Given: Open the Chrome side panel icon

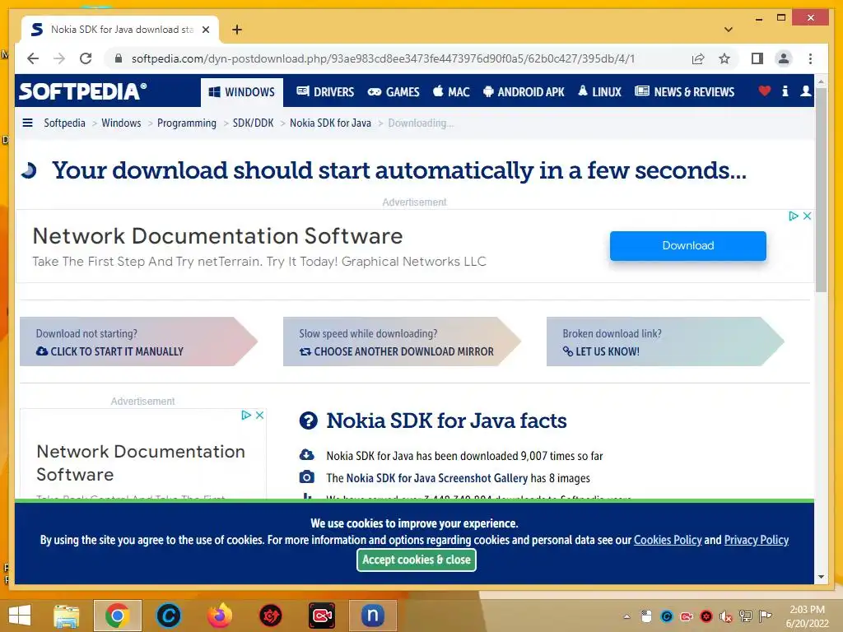Looking at the screenshot, I should (x=757, y=58).
